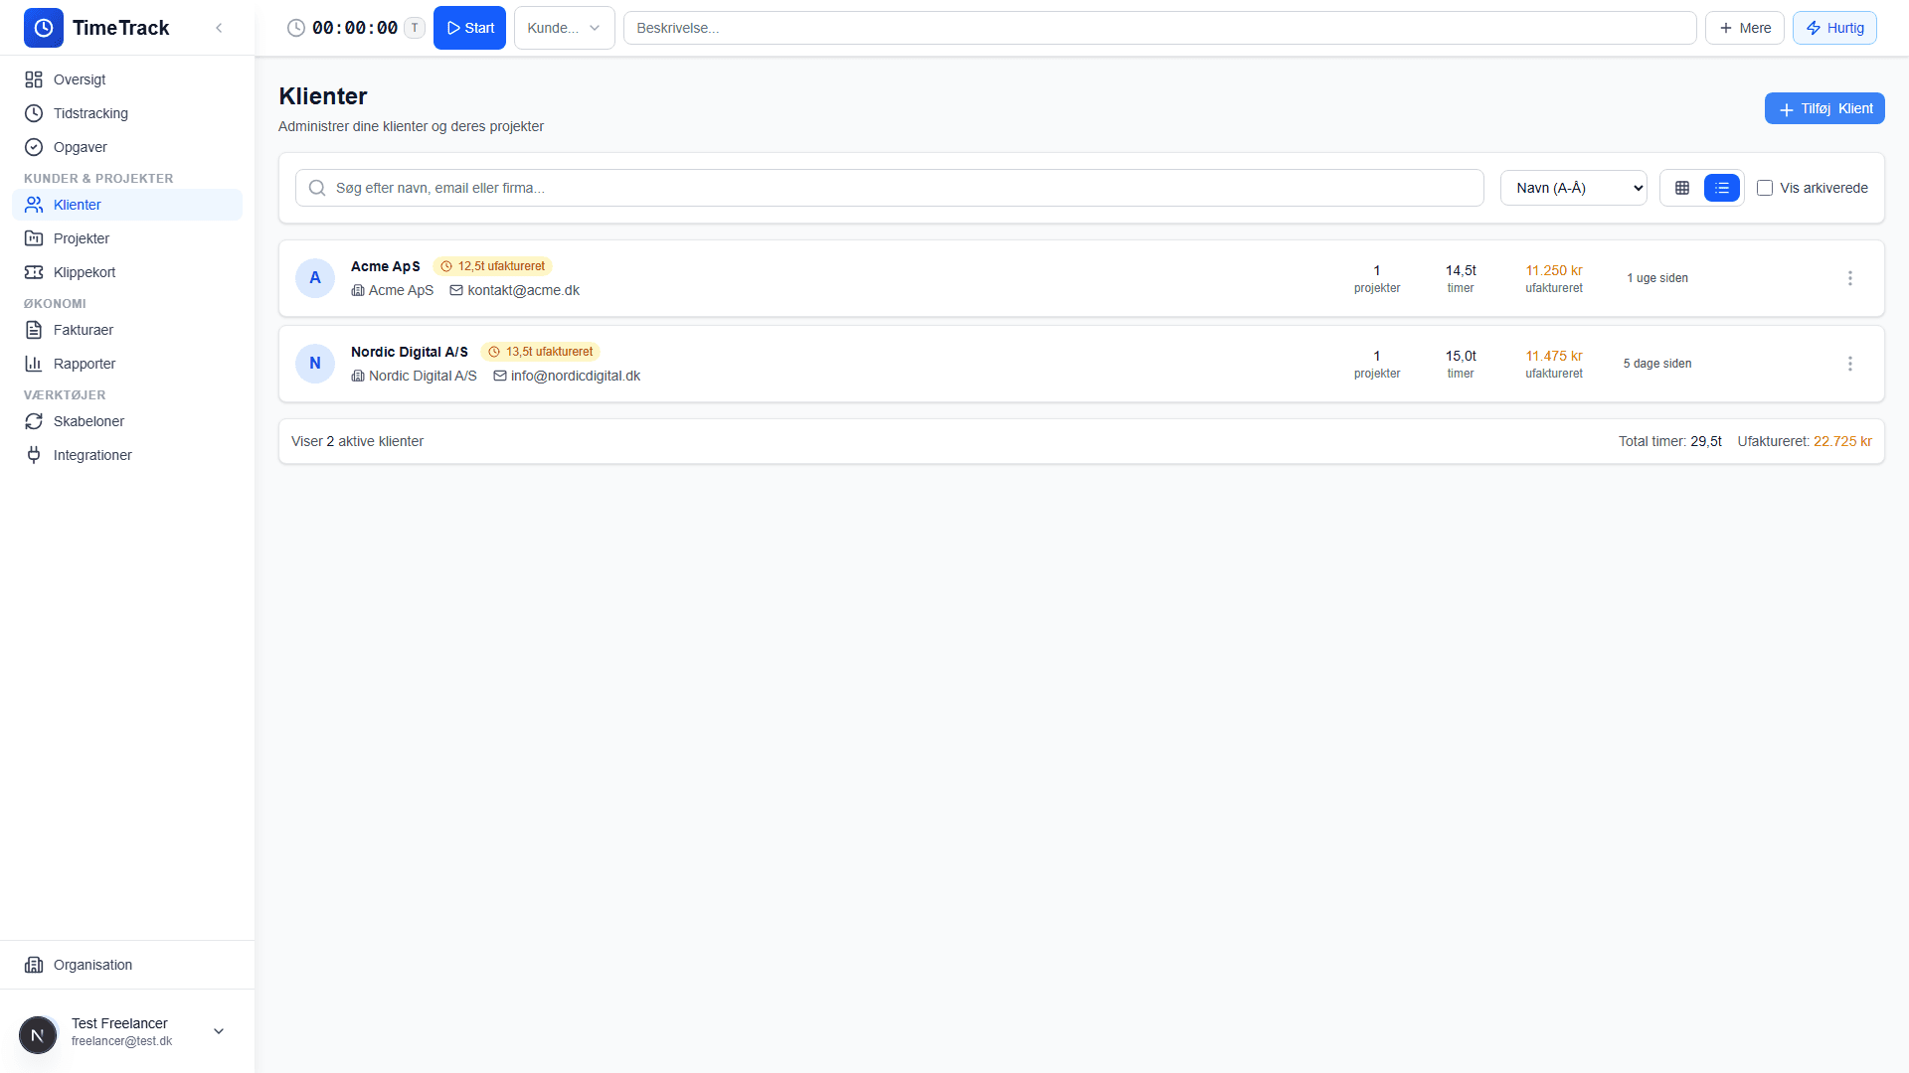Screen dimensions: 1909x1073
Task: Click the company icon beside Nordic Digital A/S
Action: [358, 376]
